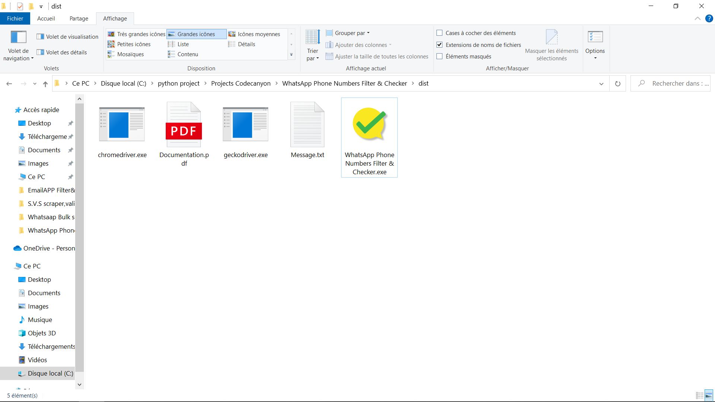Switch to Détails layout

coord(242,44)
